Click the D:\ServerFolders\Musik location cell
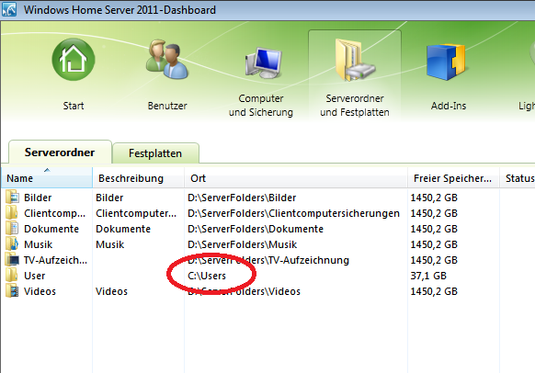 coord(243,244)
